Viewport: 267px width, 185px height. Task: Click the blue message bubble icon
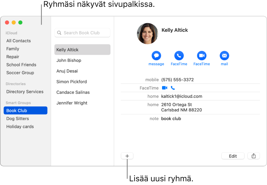pos(156,56)
